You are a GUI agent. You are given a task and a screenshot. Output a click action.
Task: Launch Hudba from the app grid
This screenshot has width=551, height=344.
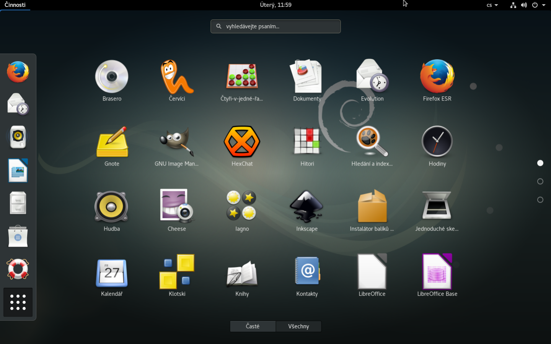[112, 211]
